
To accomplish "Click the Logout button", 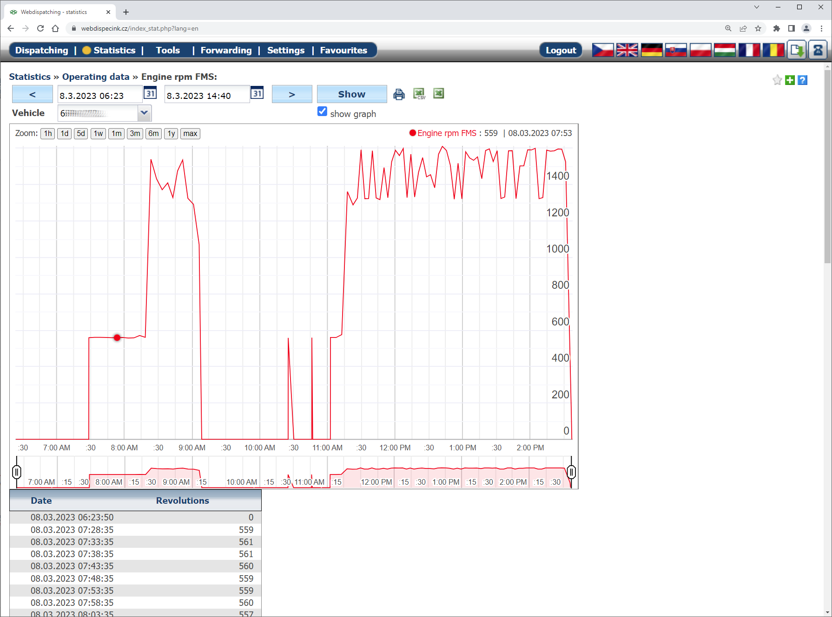I will (561, 50).
